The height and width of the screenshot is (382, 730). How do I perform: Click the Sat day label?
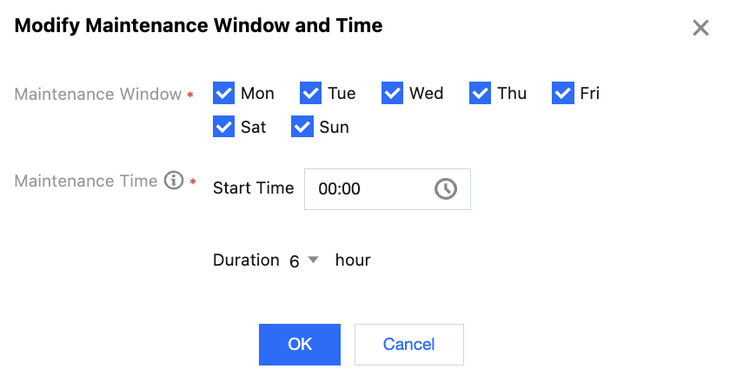[253, 127]
